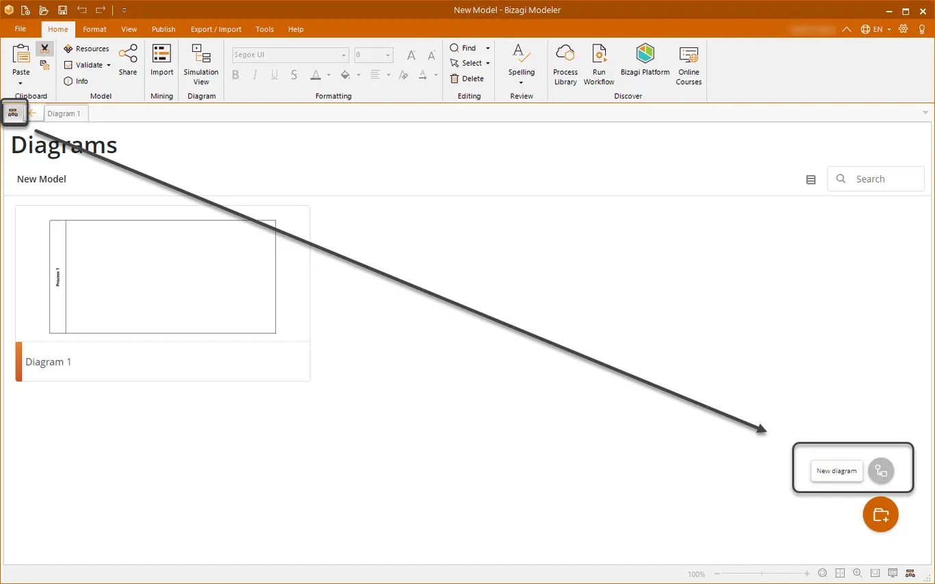
Task: Open the Segoe UI font dropdown
Action: pos(344,55)
